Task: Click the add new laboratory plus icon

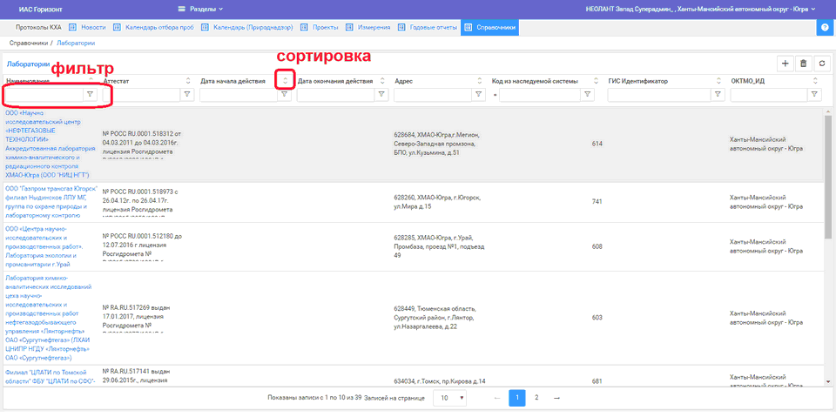Action: 785,64
